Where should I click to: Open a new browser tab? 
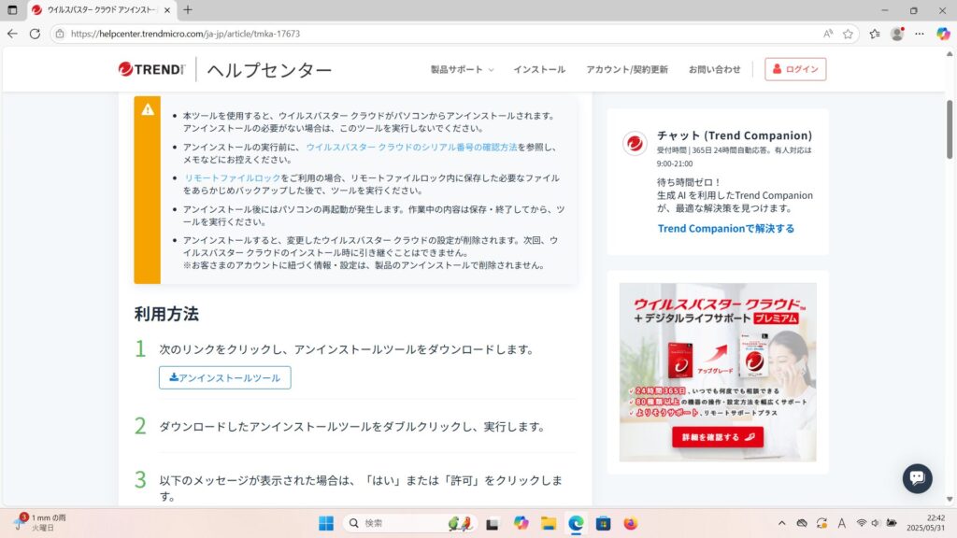click(187, 9)
